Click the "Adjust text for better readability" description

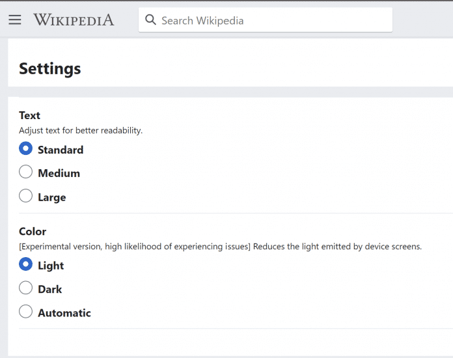(81, 130)
